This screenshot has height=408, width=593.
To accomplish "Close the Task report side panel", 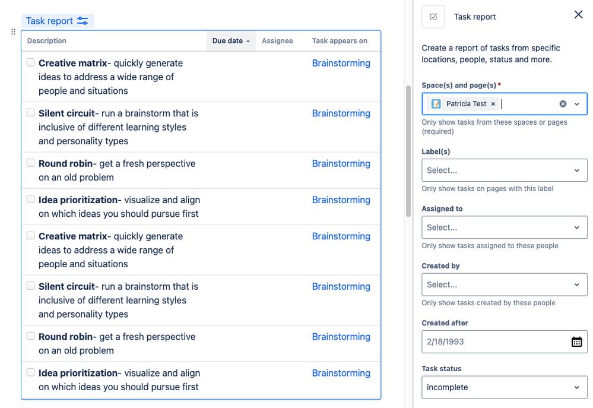I will click(578, 15).
